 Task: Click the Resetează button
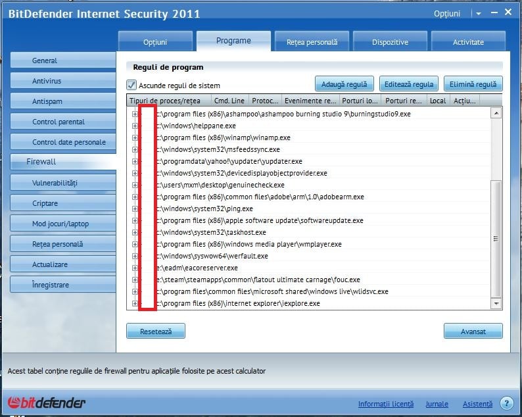pos(156,331)
